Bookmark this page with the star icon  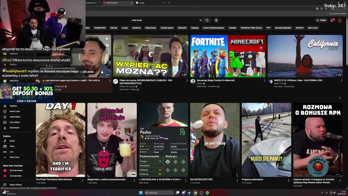(x=326, y=9)
